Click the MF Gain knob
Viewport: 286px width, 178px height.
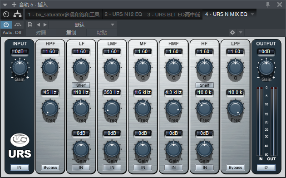[143, 149]
